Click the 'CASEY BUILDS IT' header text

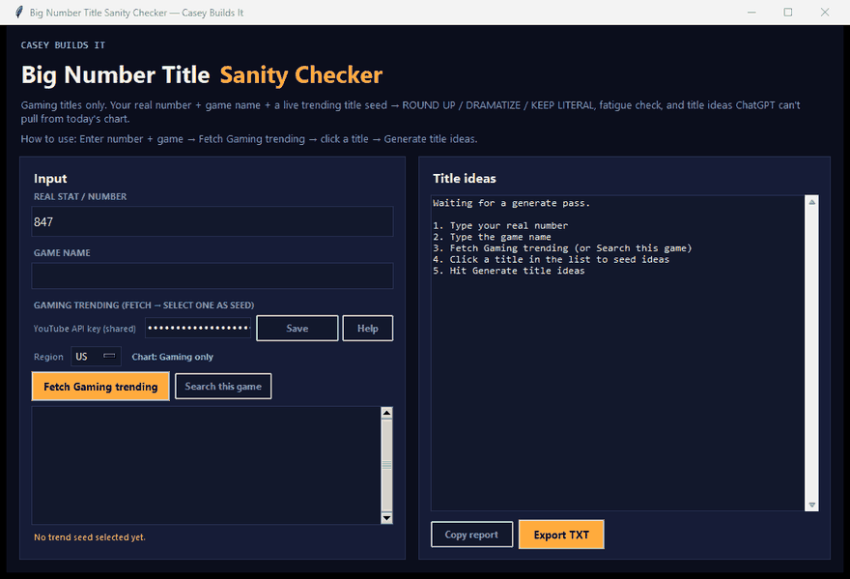(63, 45)
